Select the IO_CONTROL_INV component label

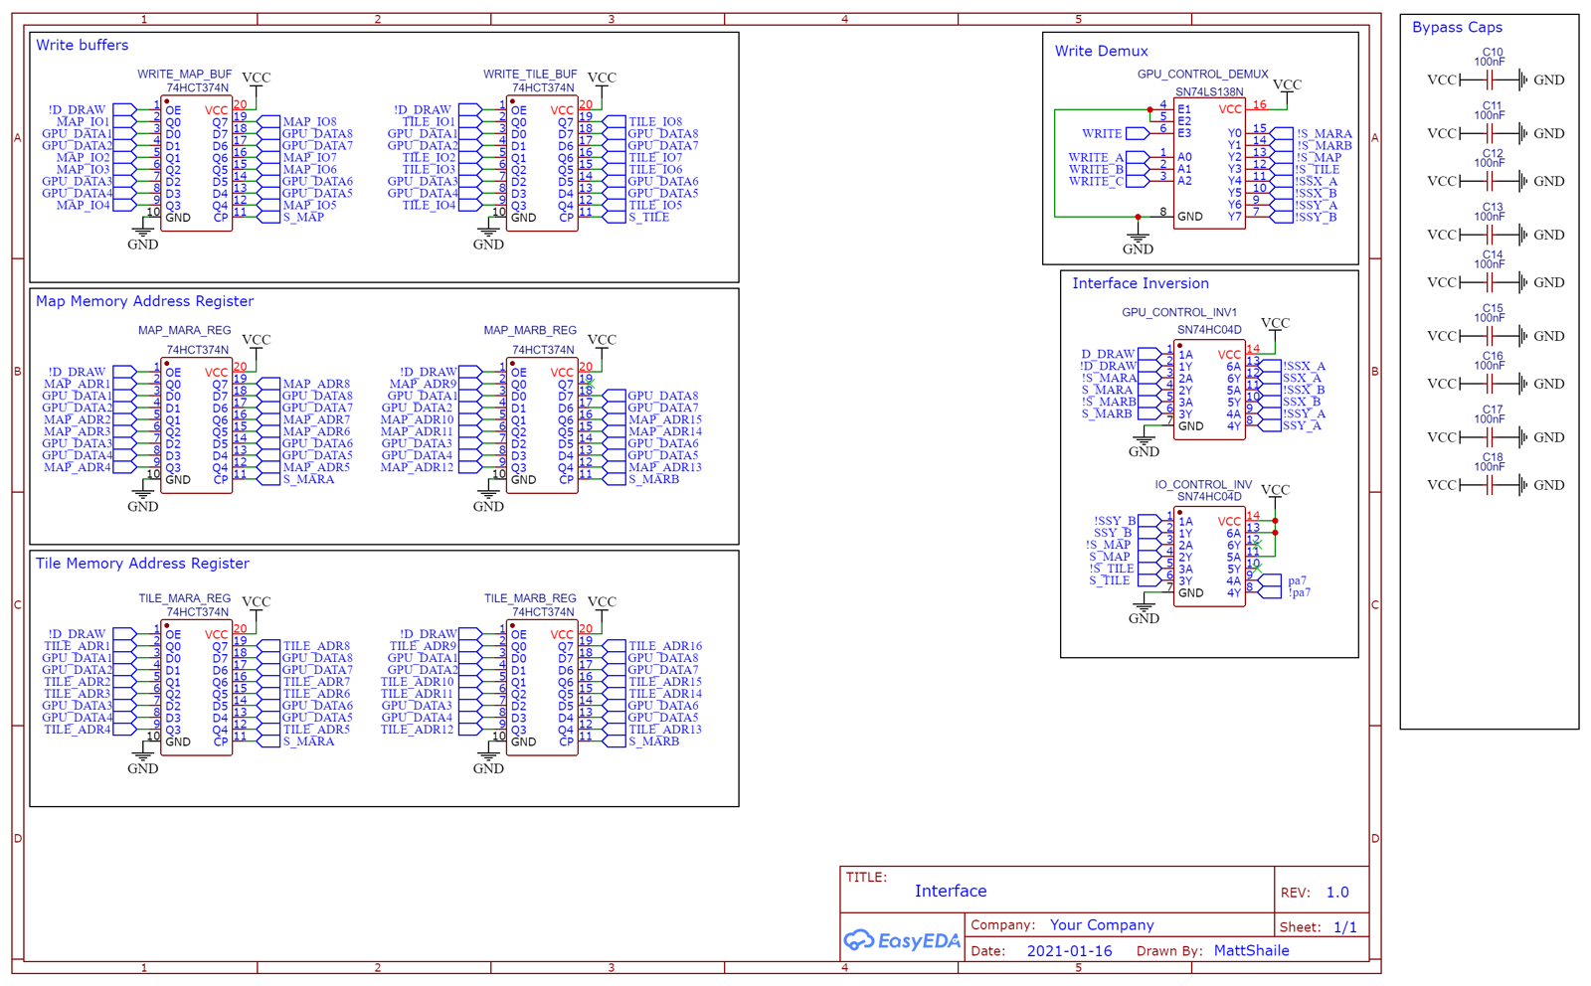click(x=1203, y=485)
